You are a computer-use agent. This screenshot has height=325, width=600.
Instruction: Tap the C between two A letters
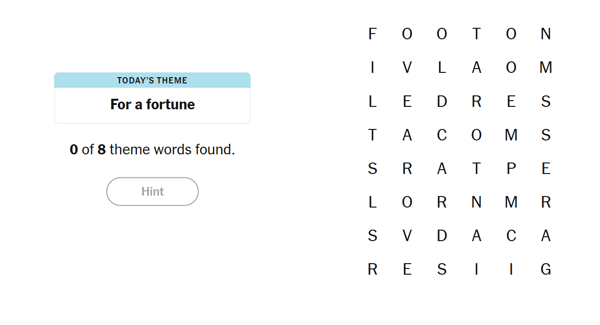click(511, 236)
